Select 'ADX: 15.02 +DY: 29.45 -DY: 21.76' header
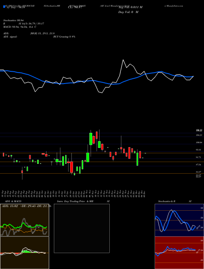This screenshot has width=204, height=269. (x=26, y=206)
